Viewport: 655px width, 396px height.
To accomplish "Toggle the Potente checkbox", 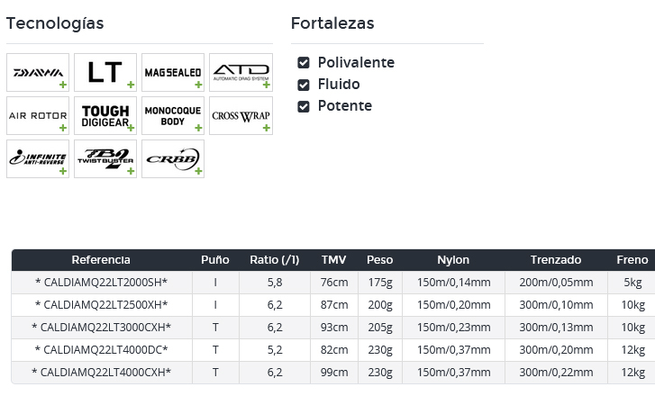I will [304, 106].
